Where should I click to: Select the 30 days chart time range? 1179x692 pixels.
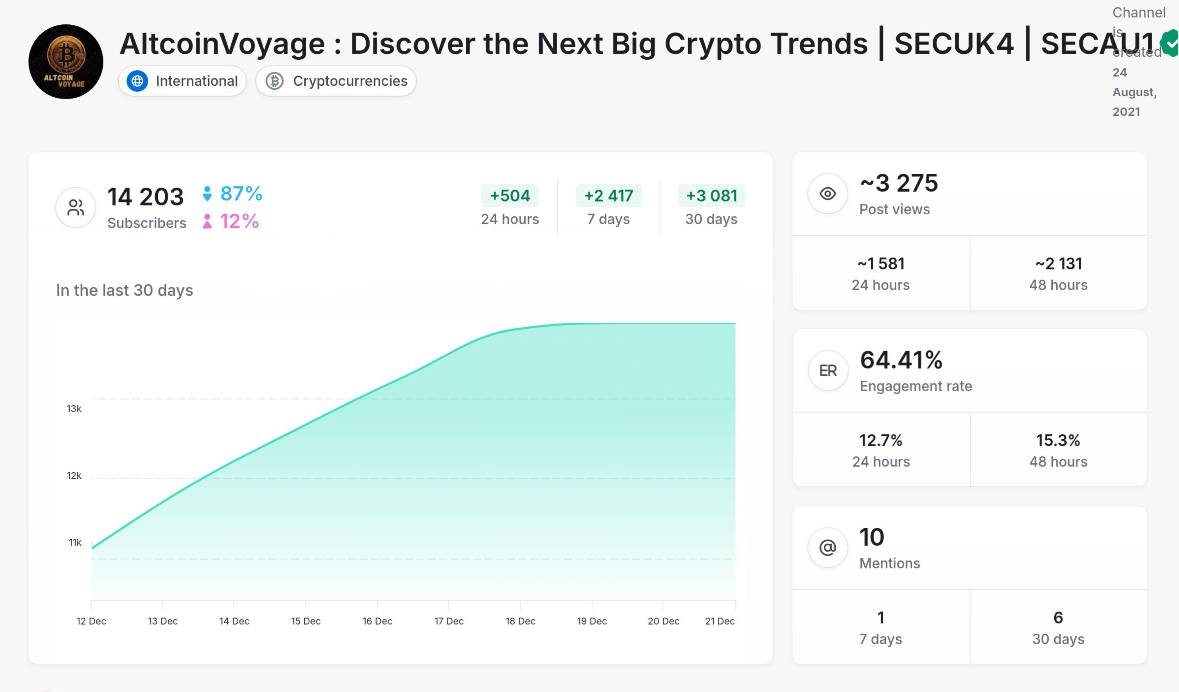[x=710, y=207]
